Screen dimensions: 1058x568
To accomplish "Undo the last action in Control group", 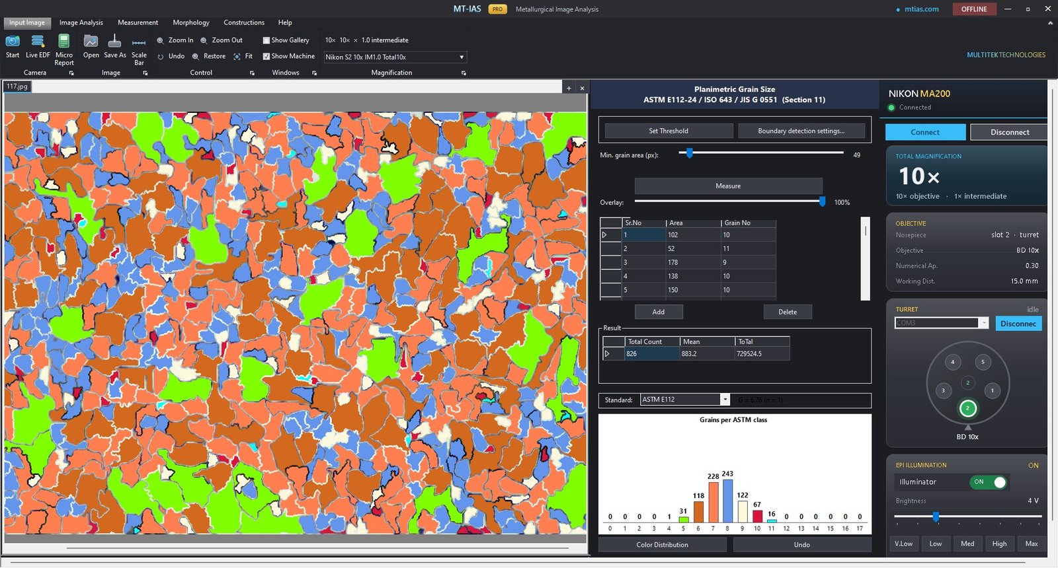I will coord(171,56).
